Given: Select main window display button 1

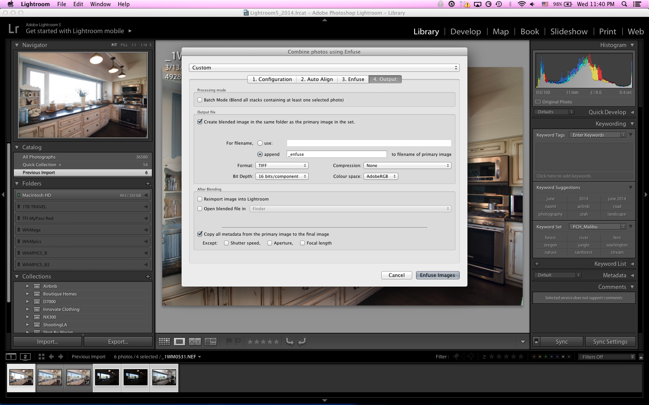Looking at the screenshot, I should coord(11,357).
